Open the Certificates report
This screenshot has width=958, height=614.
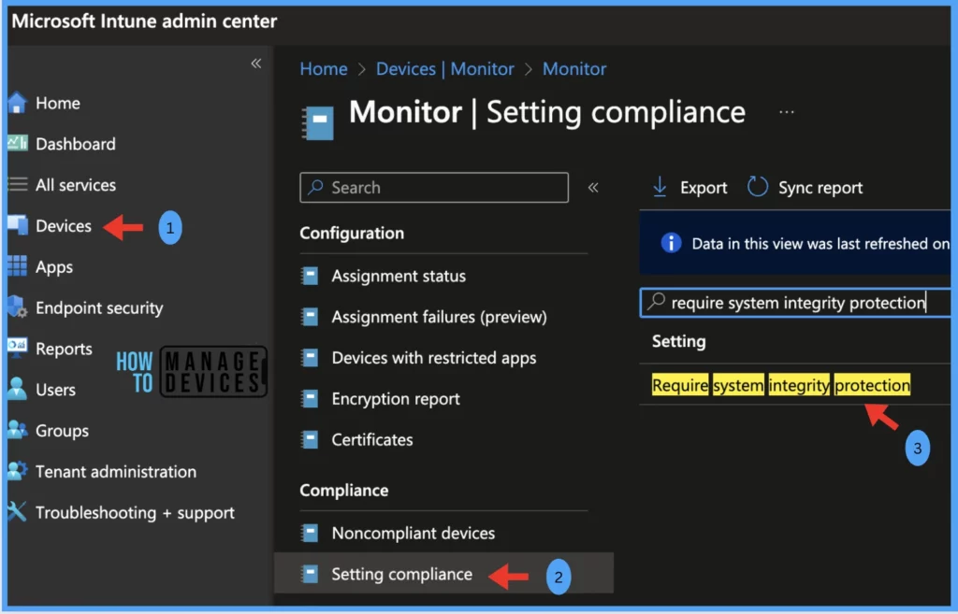click(372, 439)
